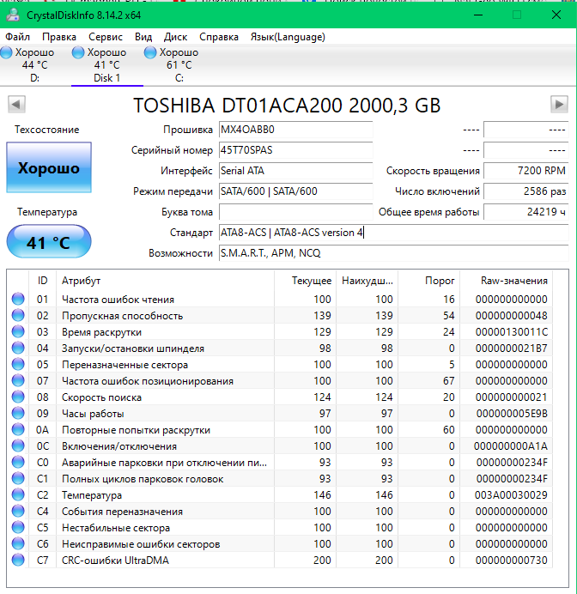
Task: Click the ID column header
Action: tap(42, 281)
